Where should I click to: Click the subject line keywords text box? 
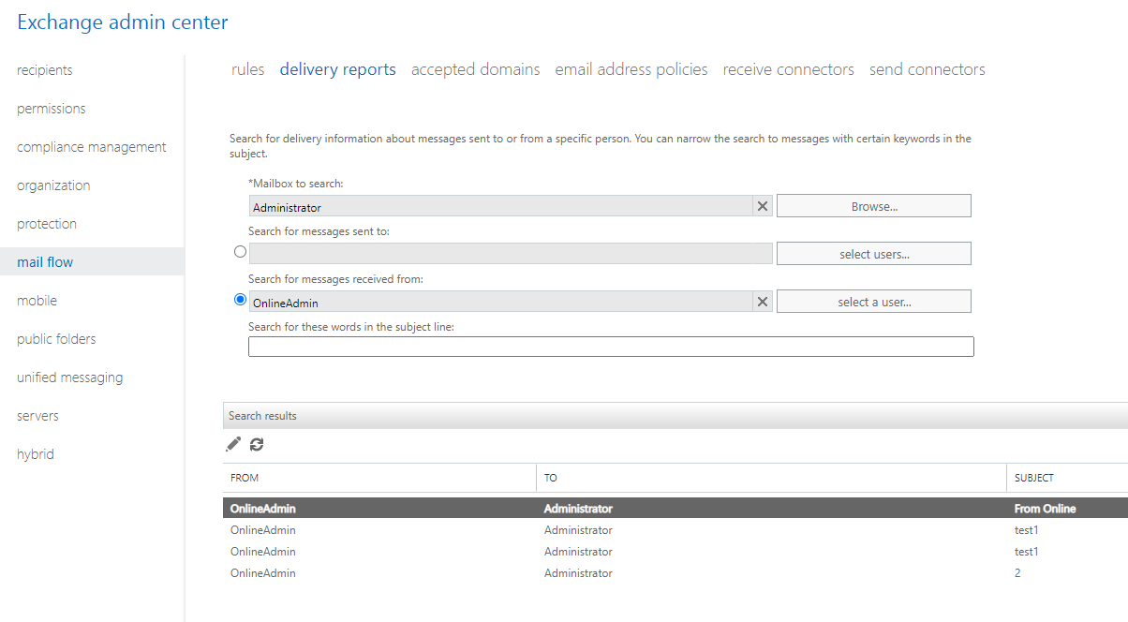coord(611,347)
